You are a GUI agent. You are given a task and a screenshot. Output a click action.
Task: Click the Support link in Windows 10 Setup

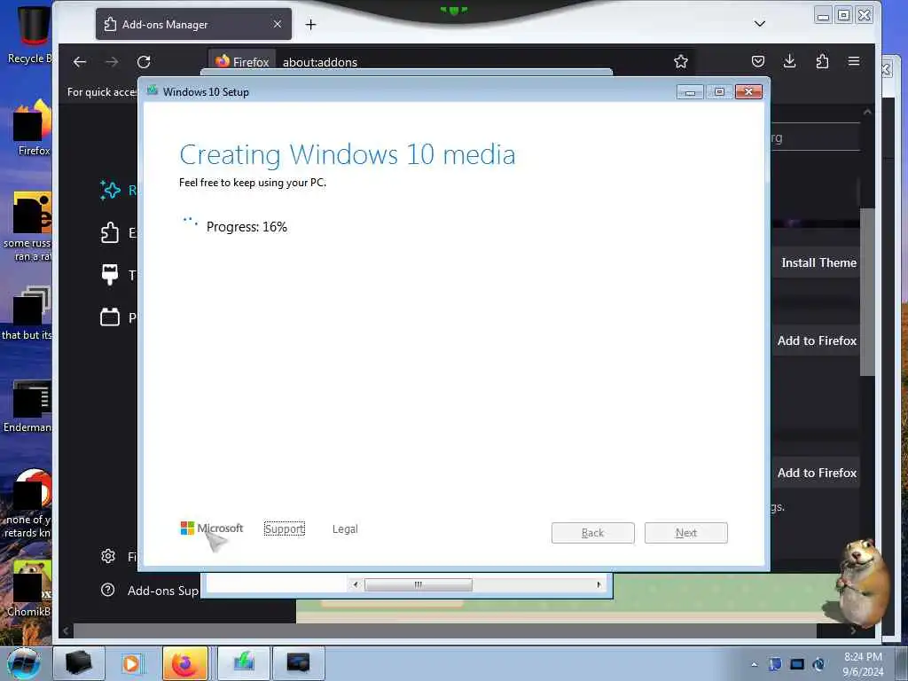(285, 528)
